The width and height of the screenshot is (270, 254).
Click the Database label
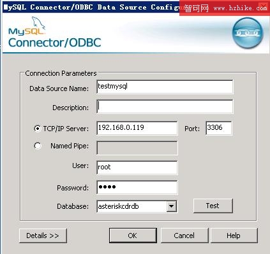(73, 206)
